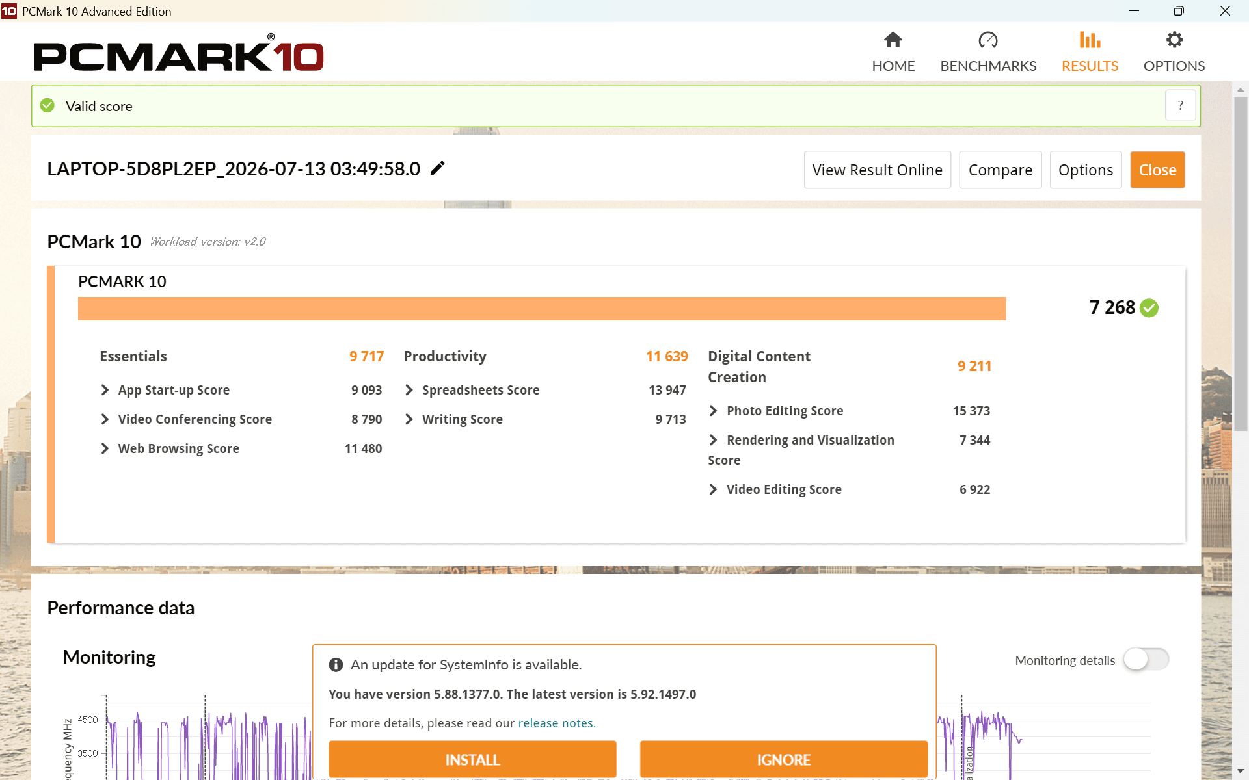Screen dimensions: 1249x780
Task: Click the Video Conferencing value 8 790
Action: tap(366, 419)
